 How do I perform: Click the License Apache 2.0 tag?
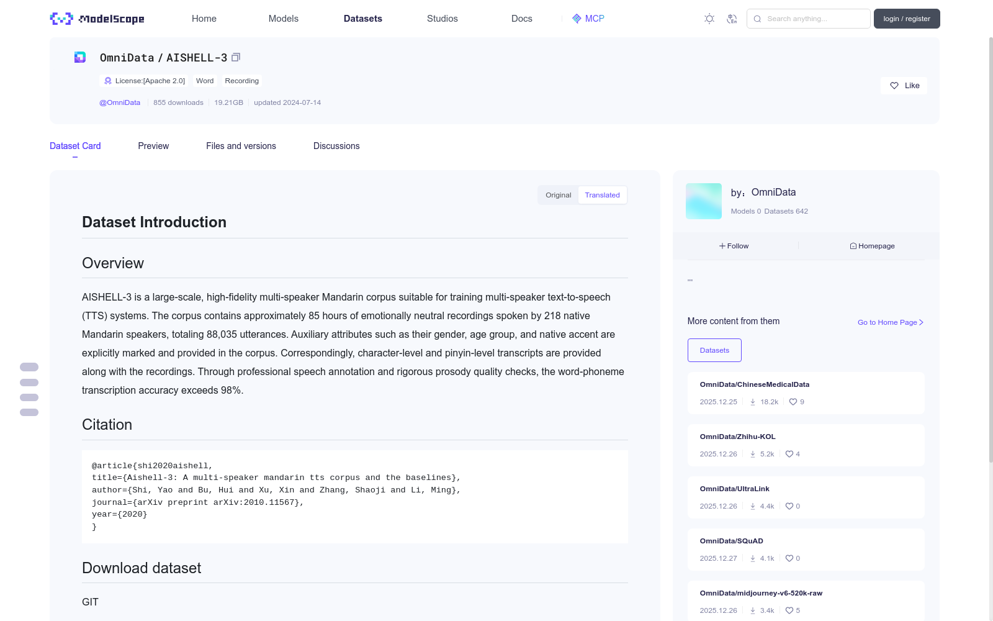(x=145, y=81)
